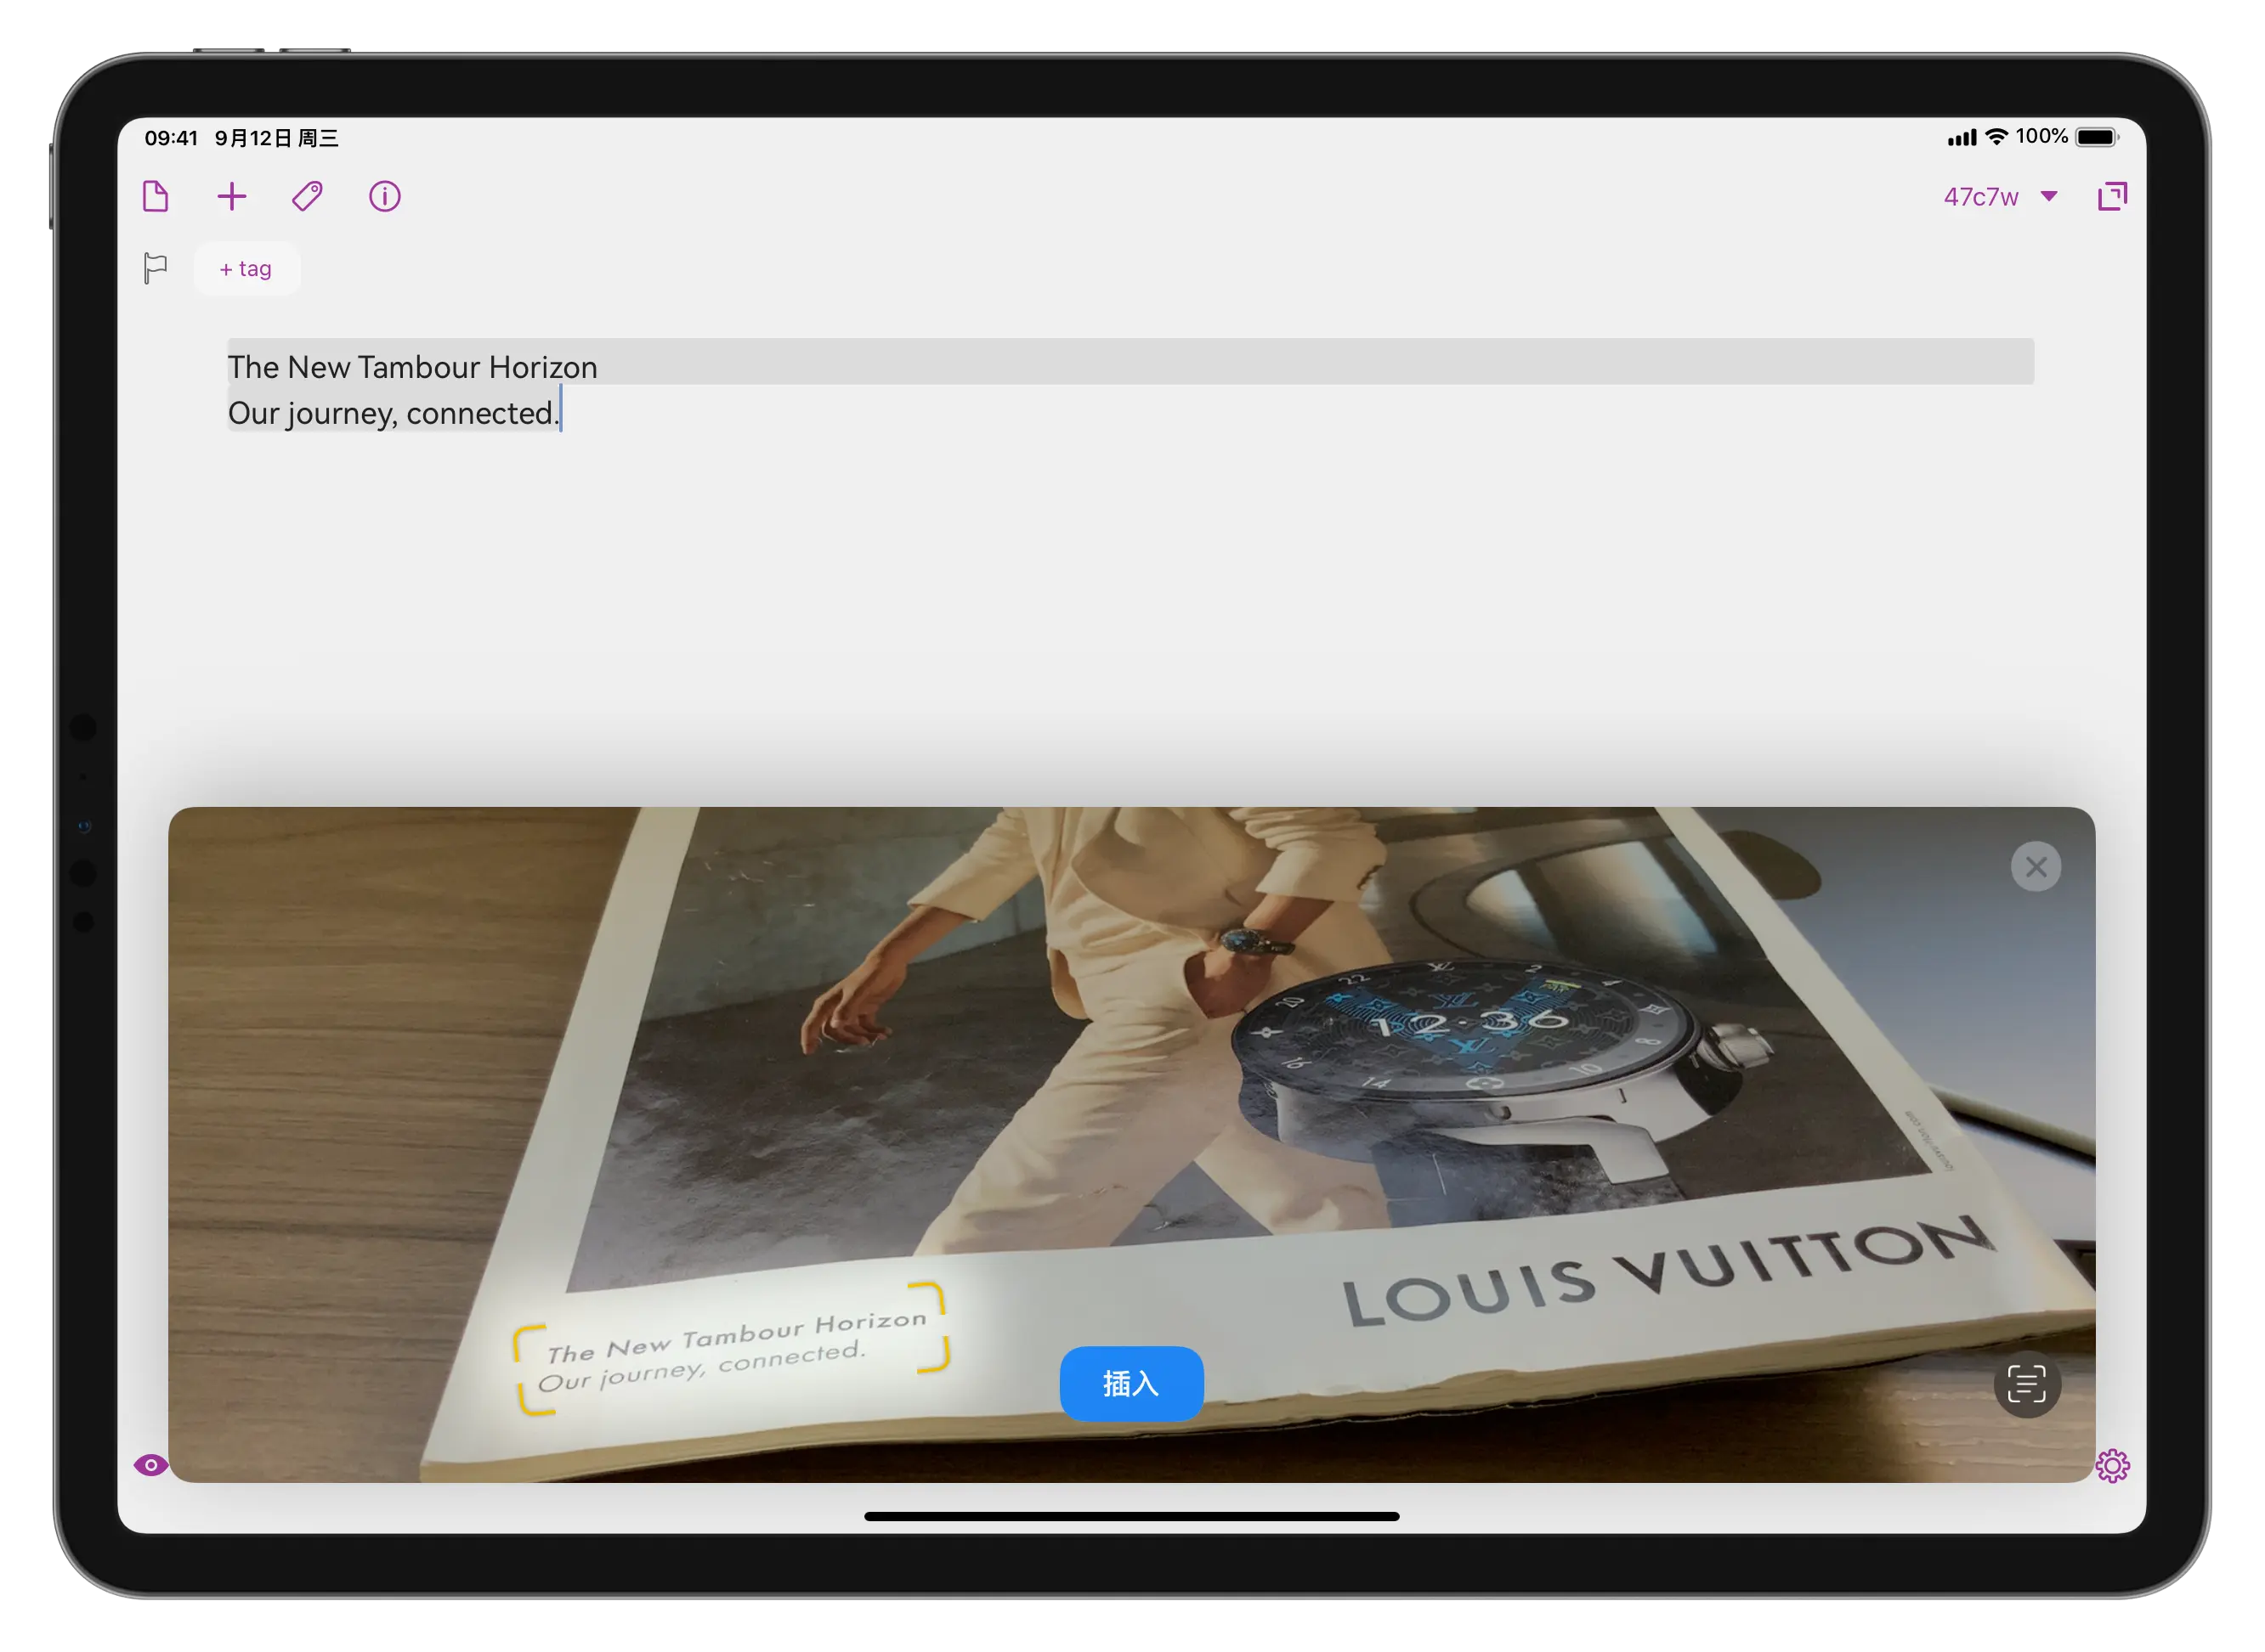The height and width of the screenshot is (1652, 2265).
Task: Tap the blue 插入 insert button
Action: click(1131, 1384)
